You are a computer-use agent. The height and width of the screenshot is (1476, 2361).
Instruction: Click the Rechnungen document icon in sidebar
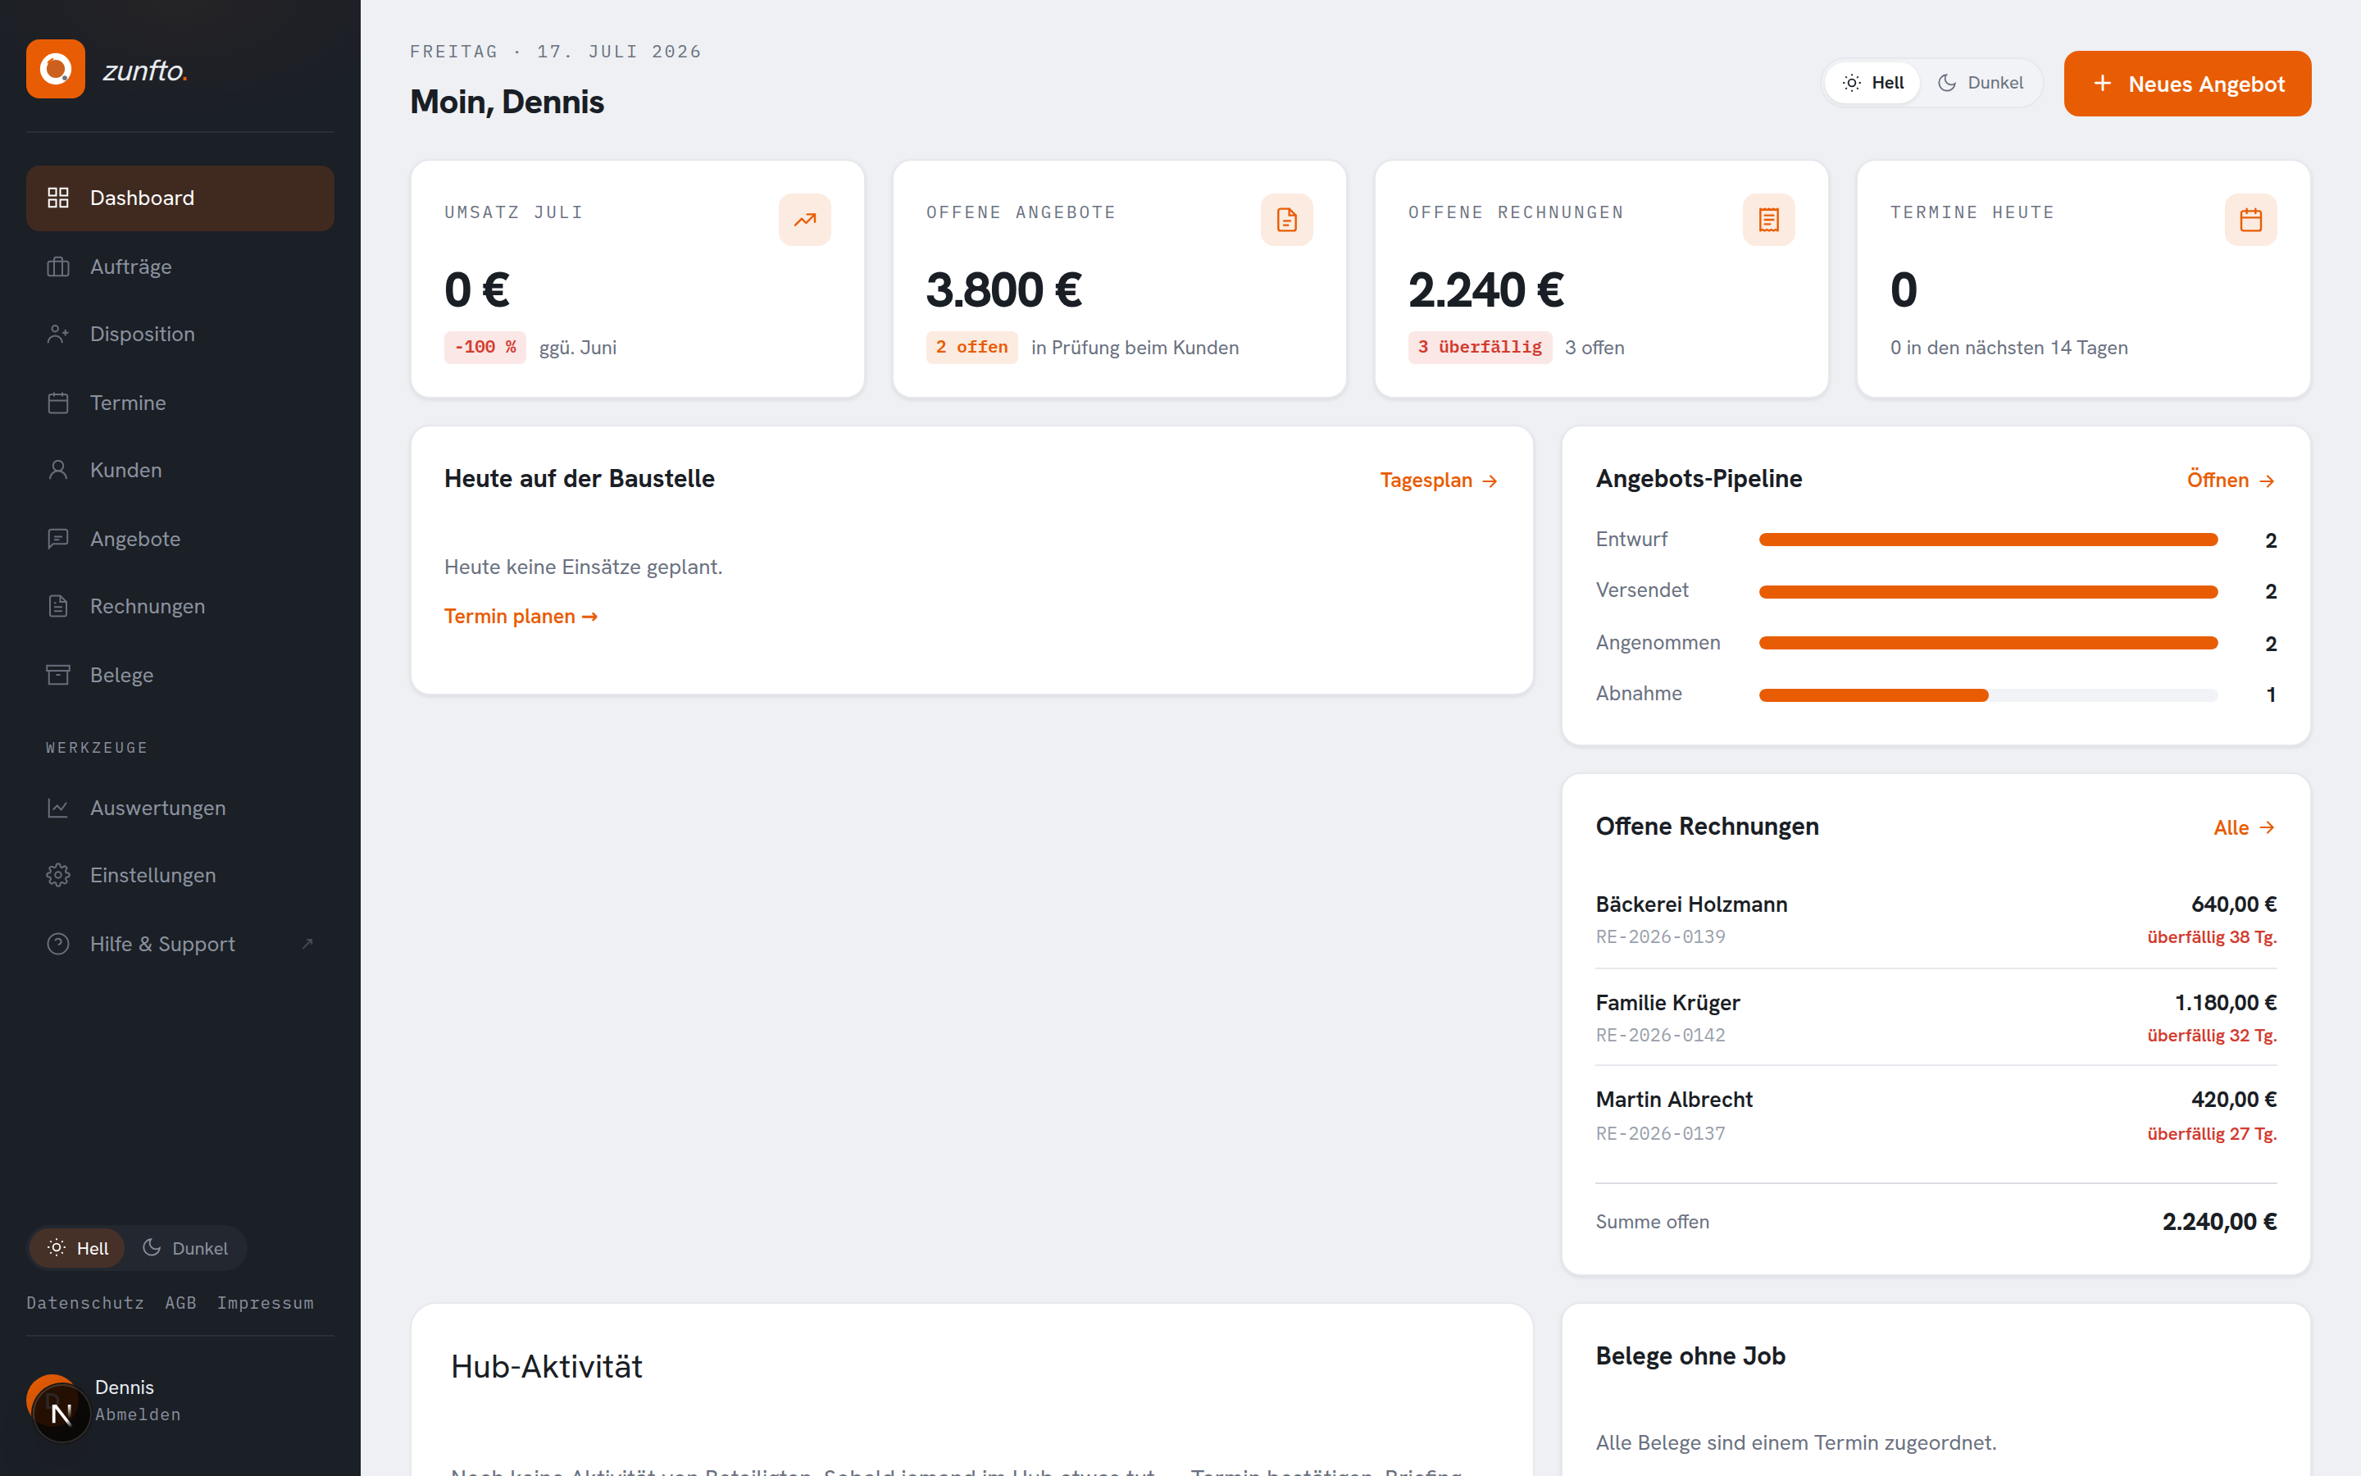[x=58, y=606]
